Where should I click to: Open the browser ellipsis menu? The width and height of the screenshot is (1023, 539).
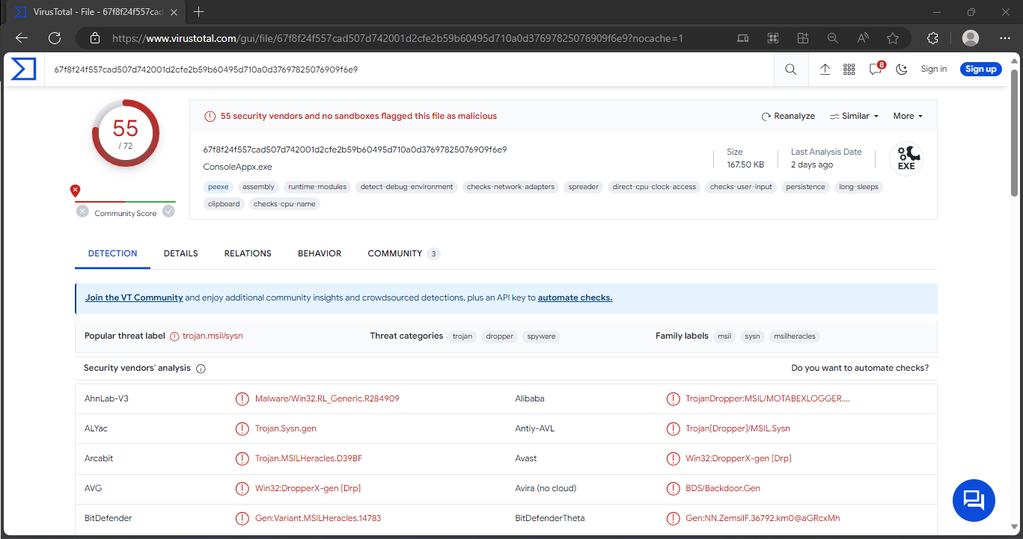[x=1005, y=37]
